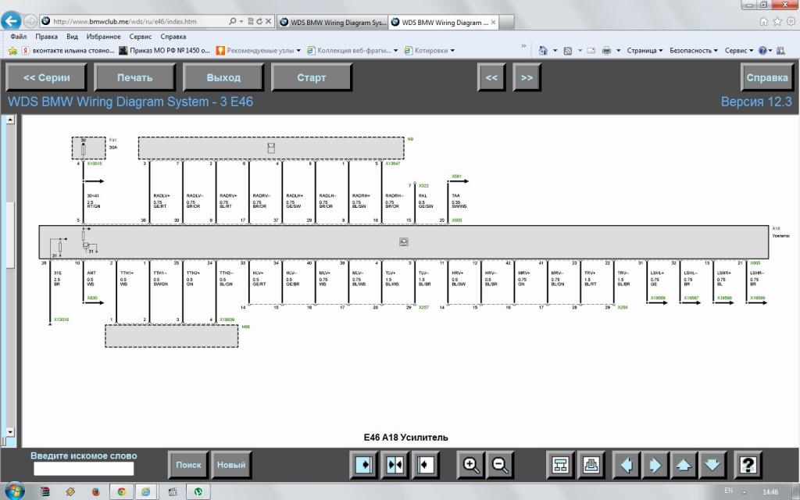The image size is (800, 500).
Task: Open the Файл menu
Action: coord(19,37)
